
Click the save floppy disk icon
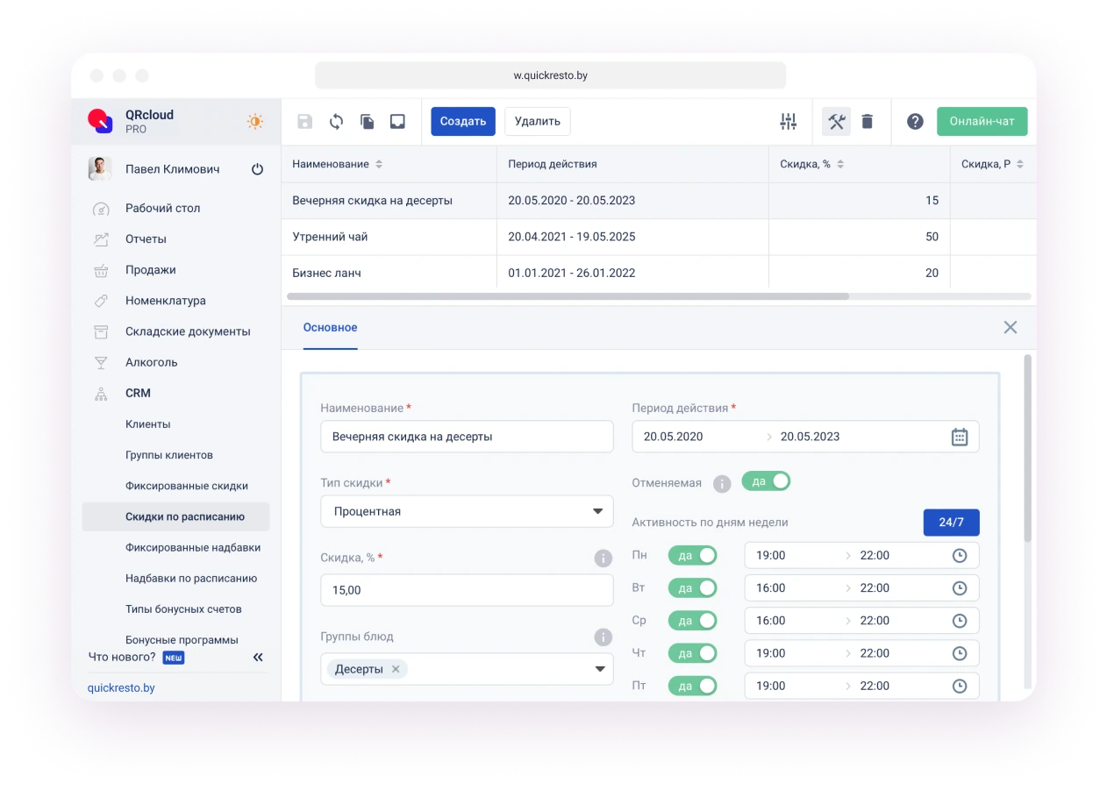[304, 122]
